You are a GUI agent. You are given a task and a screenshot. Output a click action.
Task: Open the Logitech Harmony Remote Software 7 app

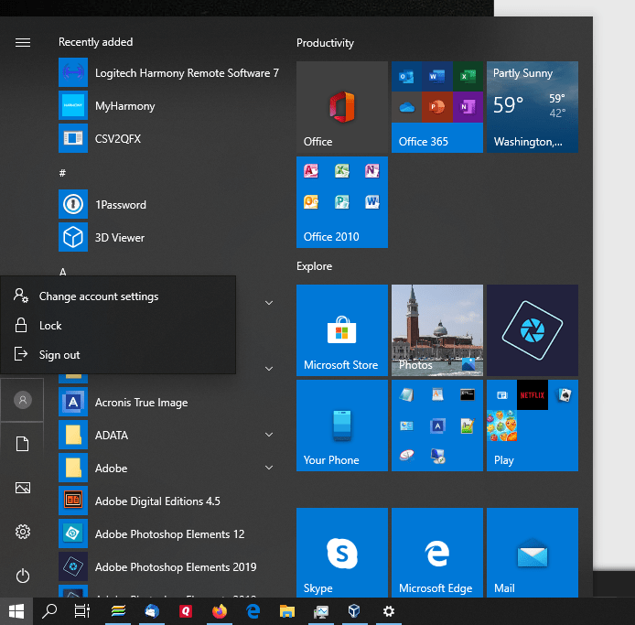[169, 72]
